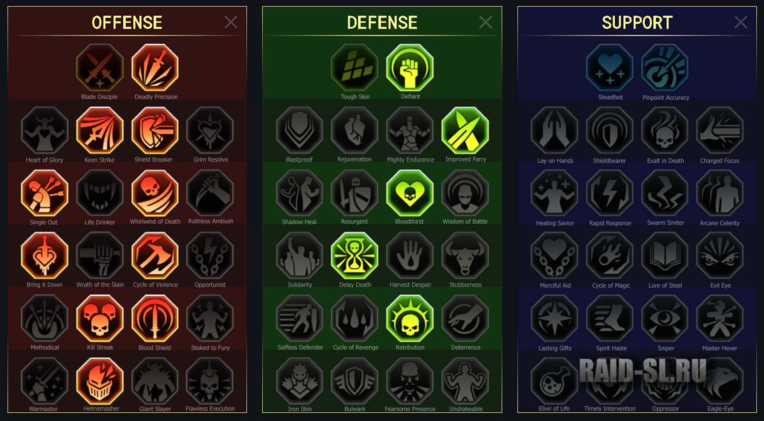
Task: Select the Giant Slayer mastery
Action: (155, 381)
